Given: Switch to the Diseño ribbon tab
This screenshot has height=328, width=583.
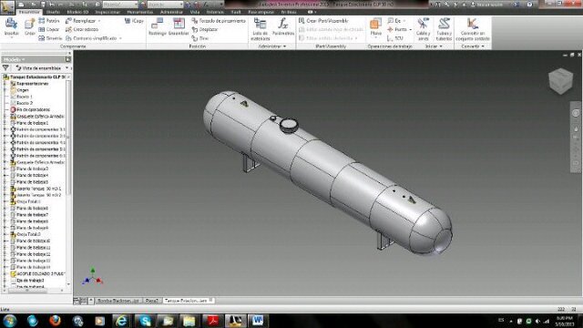Looking at the screenshot, I should pyautogui.click(x=53, y=12).
